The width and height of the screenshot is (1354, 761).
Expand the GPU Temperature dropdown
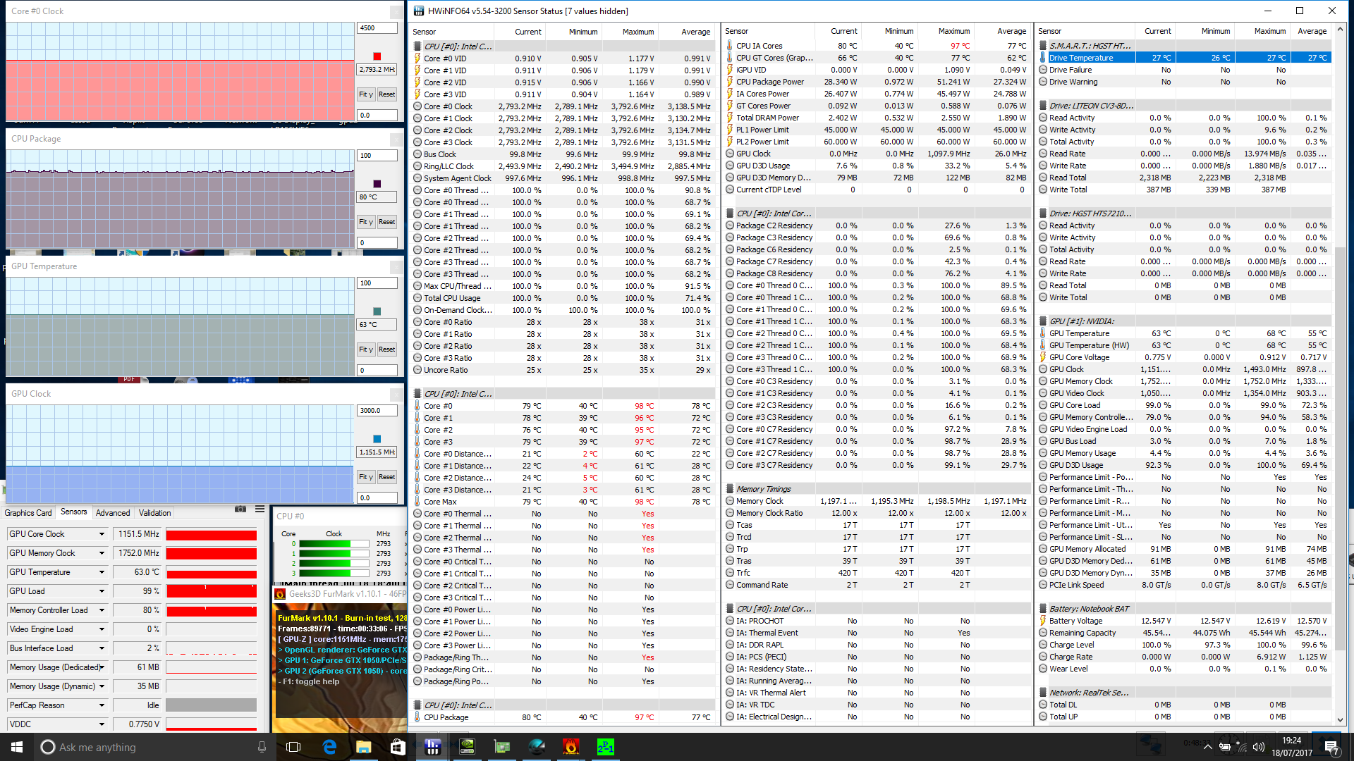pos(102,572)
